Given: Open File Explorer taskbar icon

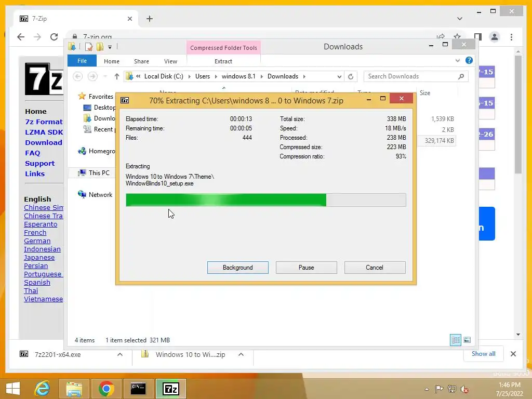Looking at the screenshot, I should click(74, 389).
